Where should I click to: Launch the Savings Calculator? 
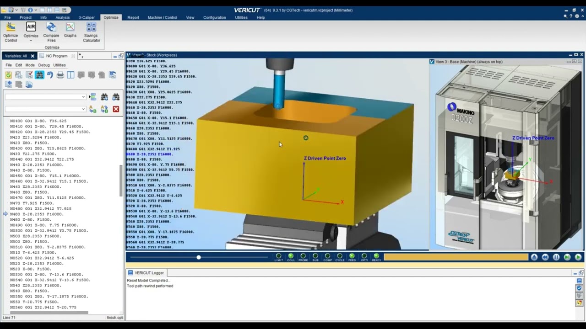[x=91, y=32]
